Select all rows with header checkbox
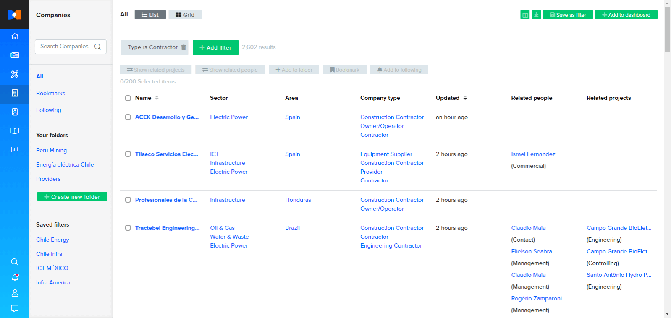This screenshot has height=318, width=671. pyautogui.click(x=128, y=98)
